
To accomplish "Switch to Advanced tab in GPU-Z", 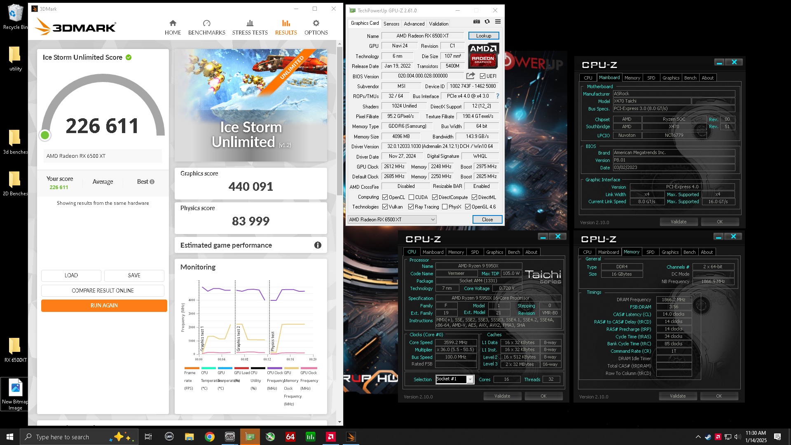I will tap(414, 24).
